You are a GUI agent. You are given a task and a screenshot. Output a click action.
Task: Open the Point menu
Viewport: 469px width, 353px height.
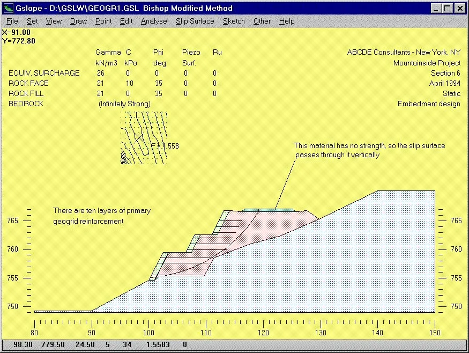pyautogui.click(x=103, y=21)
